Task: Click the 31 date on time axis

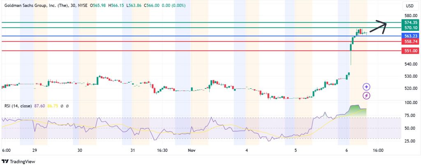Action: 133,151
